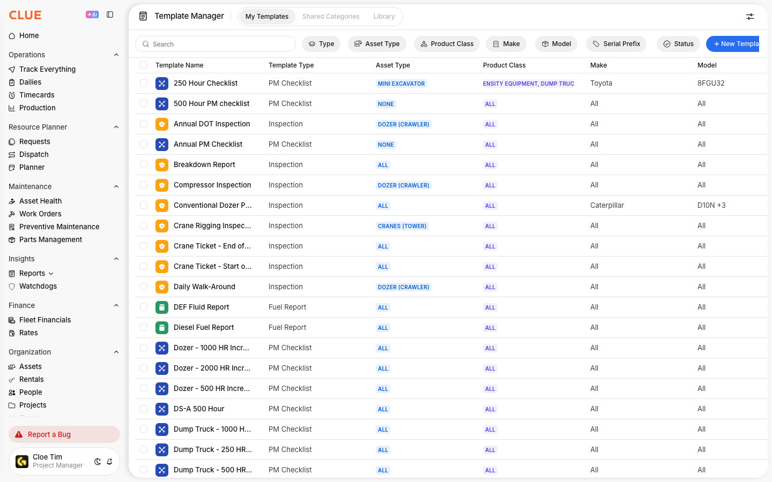Collapse Resource Planner section
Image resolution: width=772 pixels, height=482 pixels.
116,127
